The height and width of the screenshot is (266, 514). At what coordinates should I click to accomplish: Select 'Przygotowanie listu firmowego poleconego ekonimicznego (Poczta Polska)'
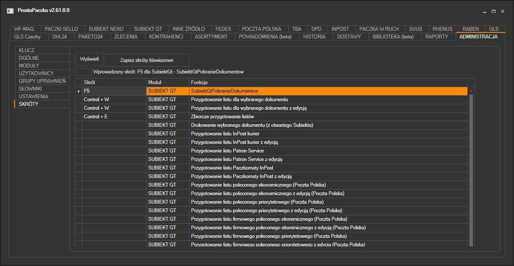(328, 219)
